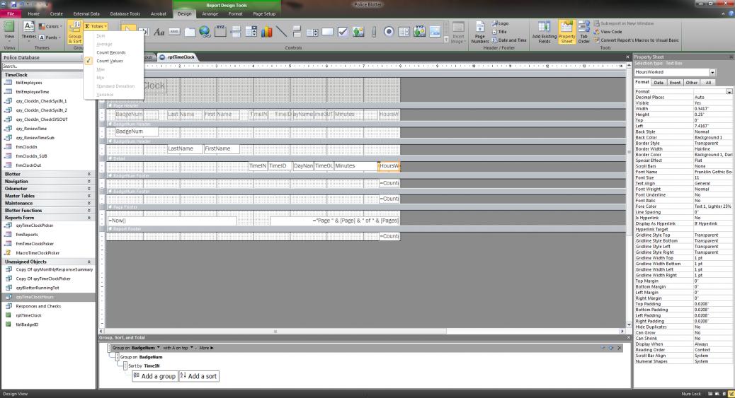Toggle the Property Sheet button
Screen dimensions: 735x398
coord(566,33)
